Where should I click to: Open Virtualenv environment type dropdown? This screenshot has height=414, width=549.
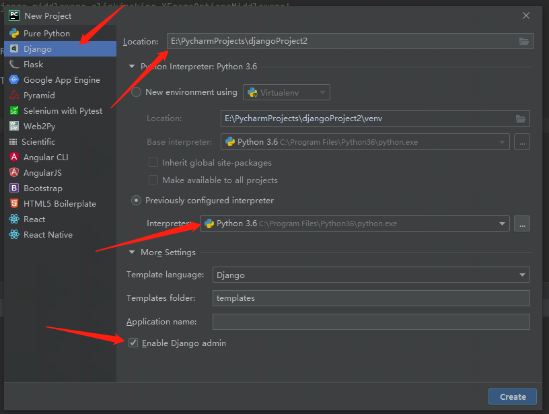coord(287,92)
